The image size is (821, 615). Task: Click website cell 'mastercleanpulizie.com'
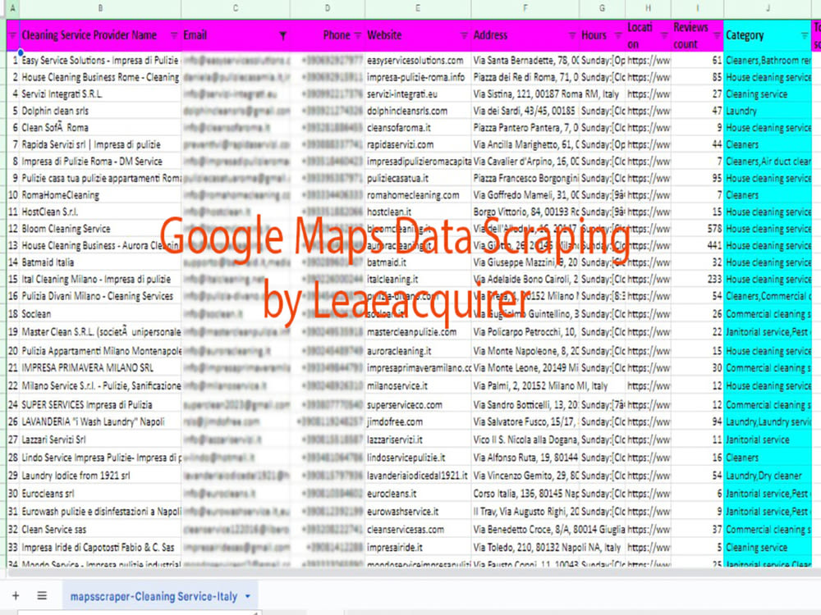click(418, 331)
